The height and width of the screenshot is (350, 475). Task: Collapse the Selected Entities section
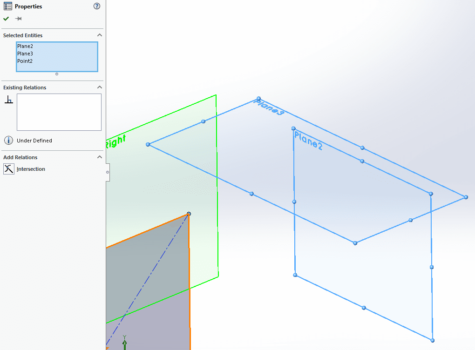[x=99, y=35]
